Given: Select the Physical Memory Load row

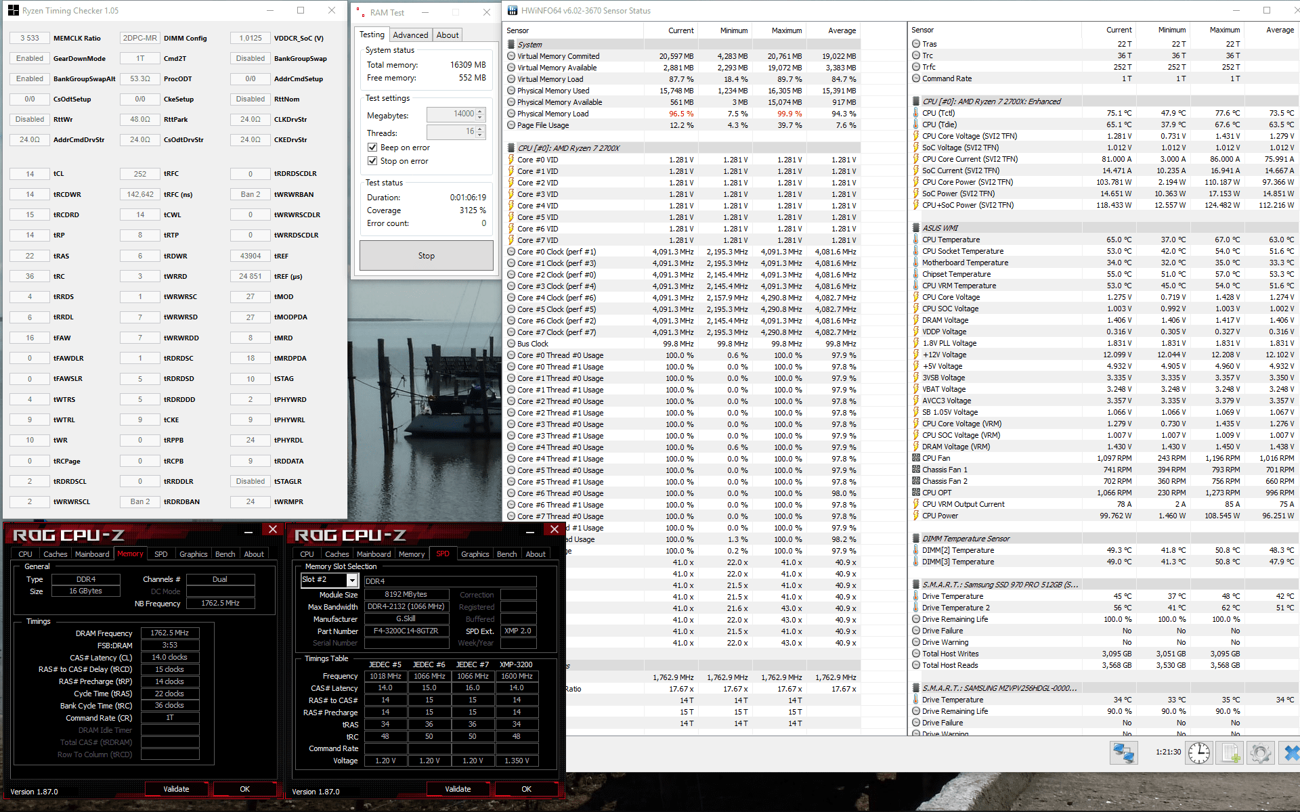Looking at the screenshot, I should coord(683,114).
